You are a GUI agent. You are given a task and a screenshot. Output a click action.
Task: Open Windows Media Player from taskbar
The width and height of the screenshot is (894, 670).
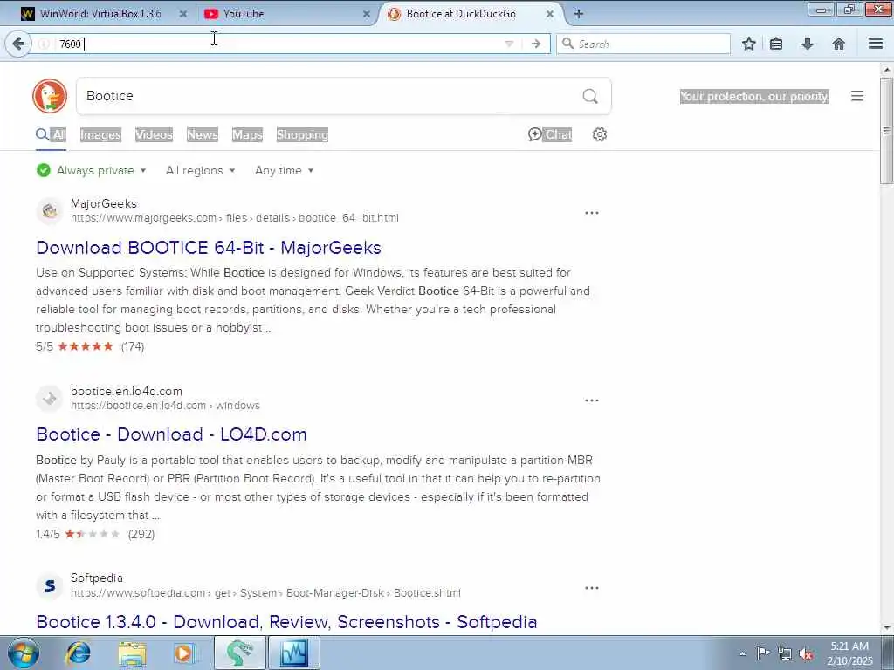(x=184, y=653)
